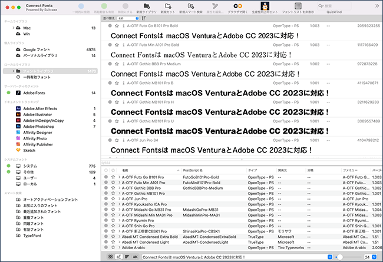Viewport: 383px width, 262px height.
Task: Select the システム system fonts entry
Action: click(x=30, y=166)
